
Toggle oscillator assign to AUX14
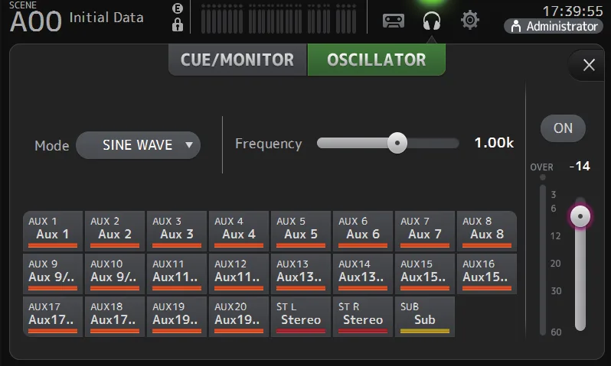click(362, 274)
